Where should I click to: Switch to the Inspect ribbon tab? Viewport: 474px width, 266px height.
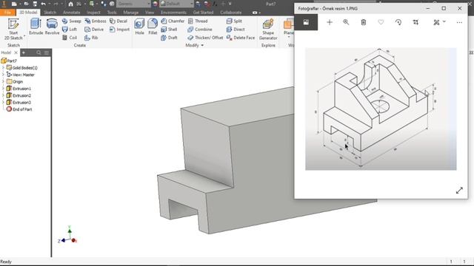93,13
